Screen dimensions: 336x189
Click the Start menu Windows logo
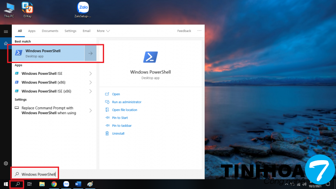6,184
